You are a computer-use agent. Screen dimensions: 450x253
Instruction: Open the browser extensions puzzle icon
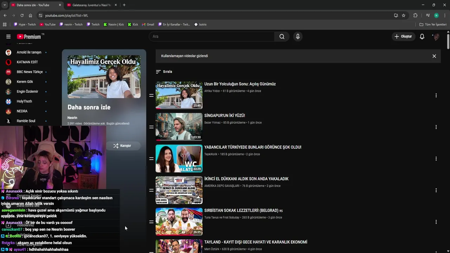coord(415,15)
